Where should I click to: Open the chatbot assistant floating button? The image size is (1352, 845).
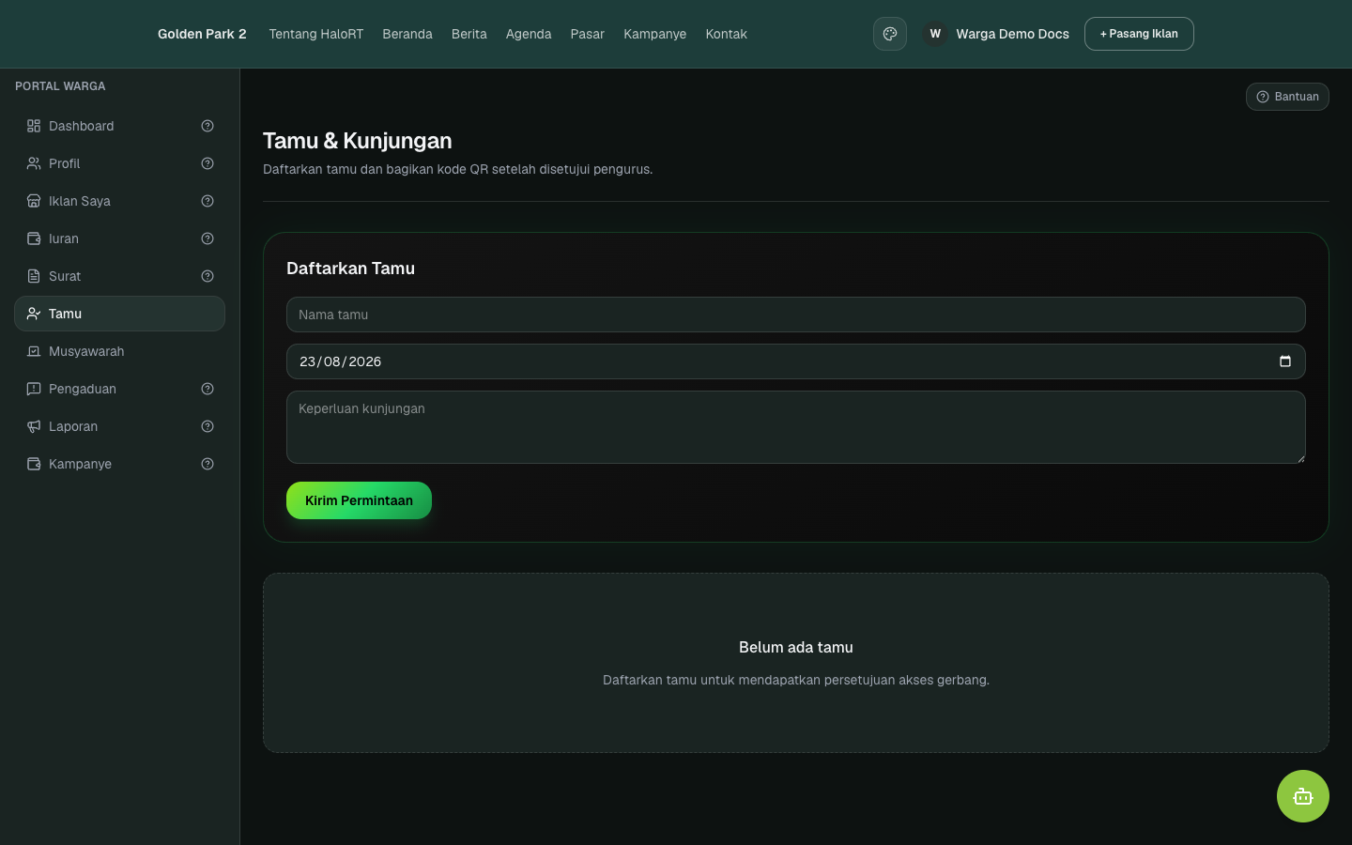point(1303,796)
